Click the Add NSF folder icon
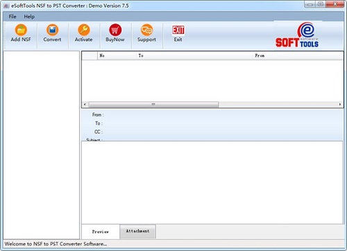Viewport: 347px width, 251px height. point(21,30)
